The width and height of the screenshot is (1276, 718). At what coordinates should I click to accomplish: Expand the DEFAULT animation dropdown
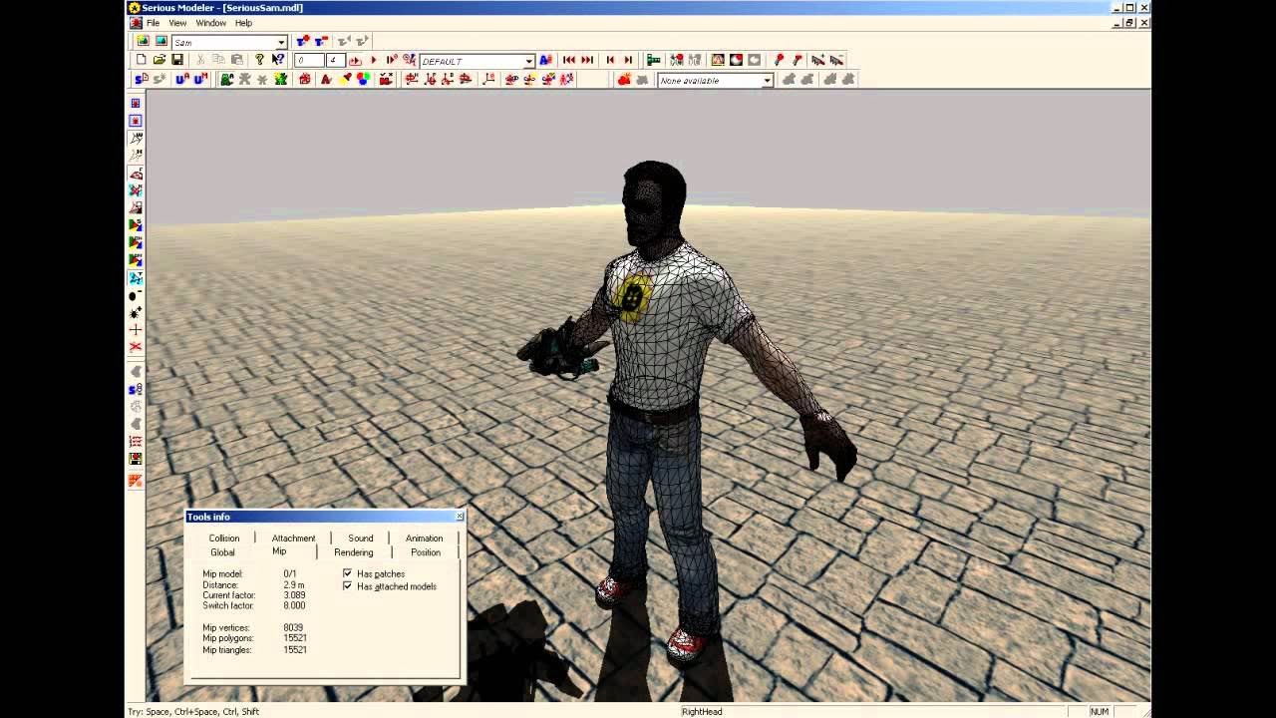pyautogui.click(x=529, y=61)
